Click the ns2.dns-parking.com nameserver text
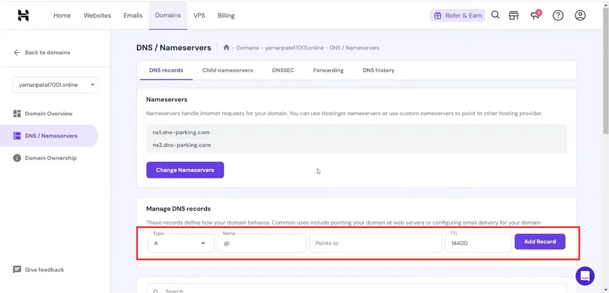Viewport: 609px width, 293px height. (181, 145)
